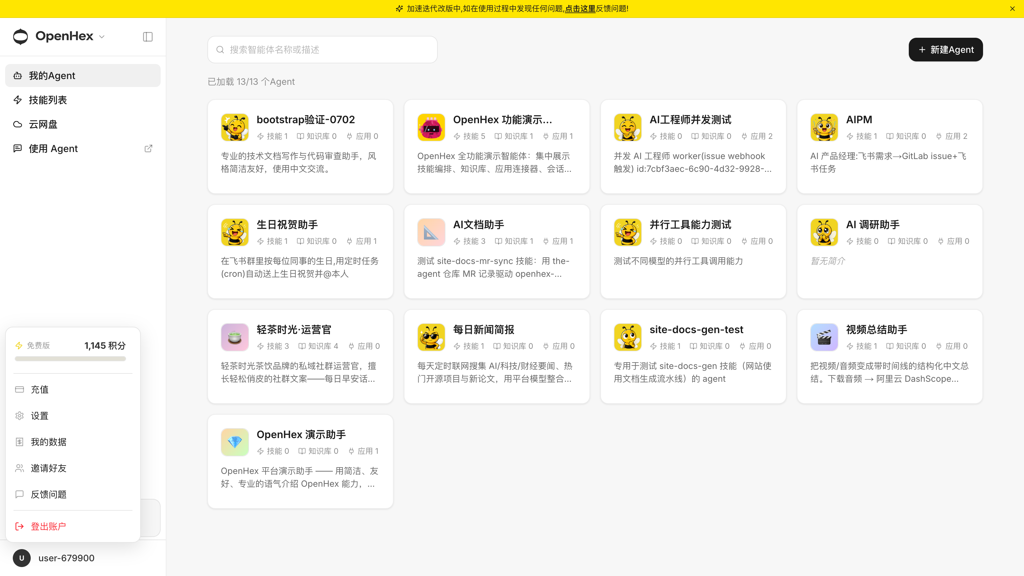Click 测试不同模型的并行工具调用能力 description
This screenshot has width=1024, height=576.
[678, 261]
